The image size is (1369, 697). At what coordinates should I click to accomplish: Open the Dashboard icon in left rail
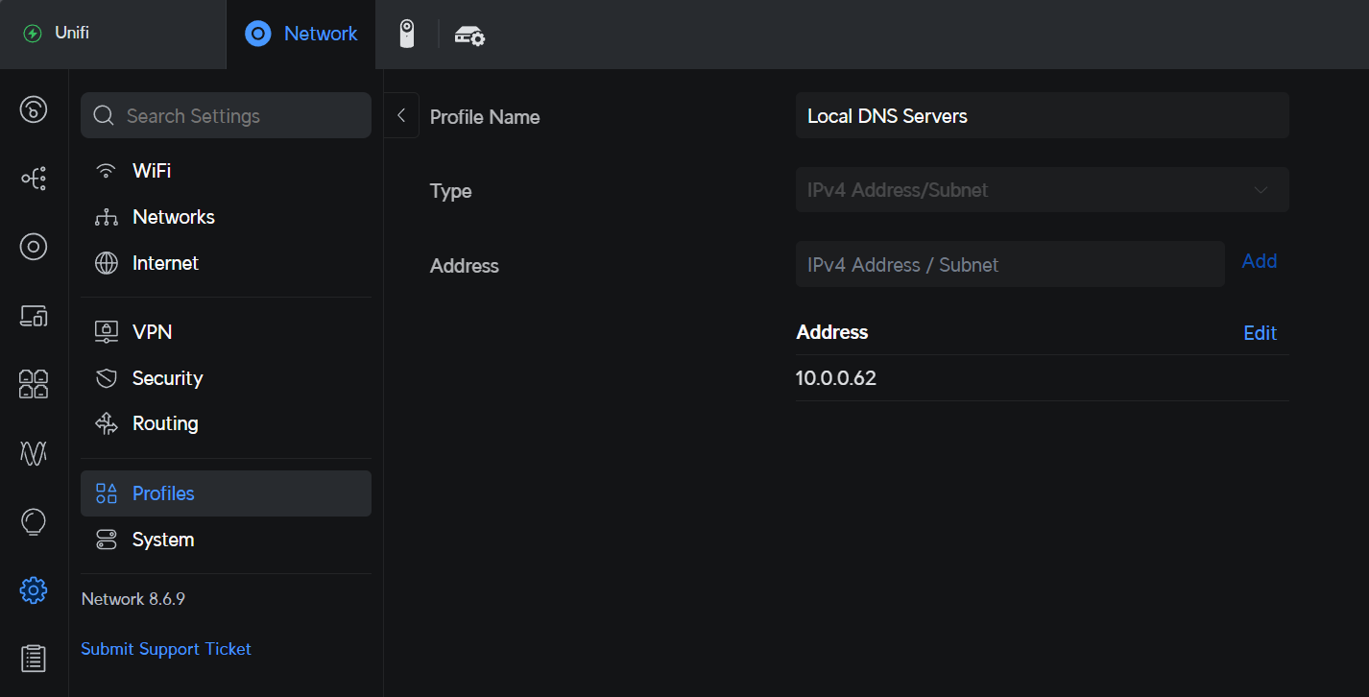[x=34, y=109]
